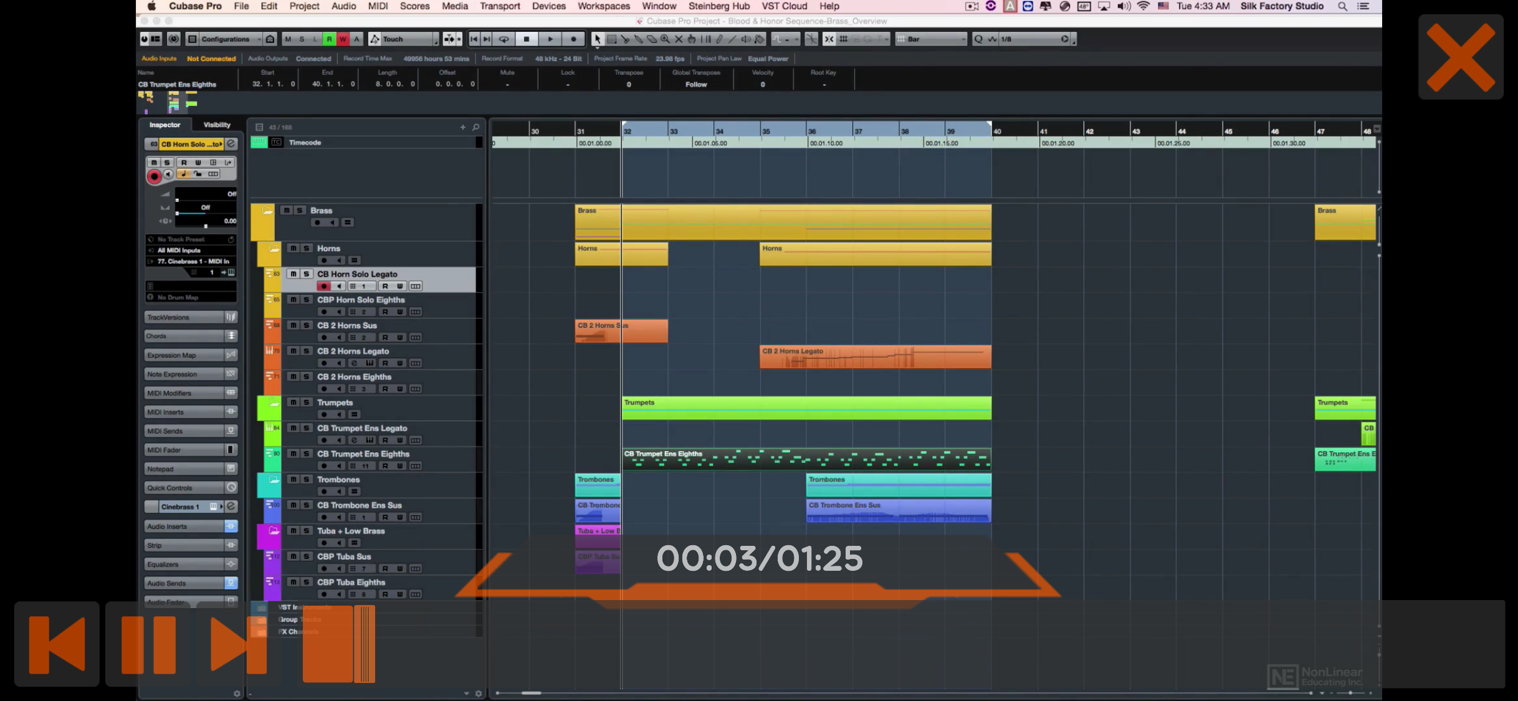Solo the Trumpets folder track
The image size is (1518, 701).
pyautogui.click(x=306, y=403)
